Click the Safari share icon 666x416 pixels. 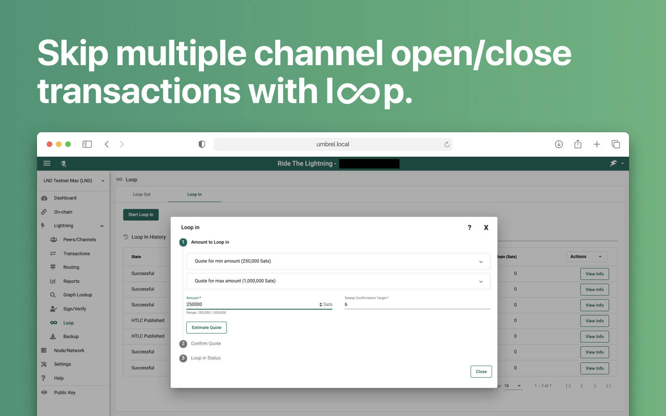click(578, 144)
